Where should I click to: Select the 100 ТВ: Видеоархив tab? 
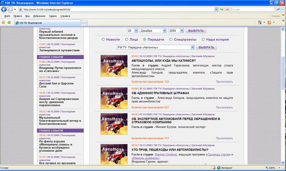pyautogui.click(x=47, y=23)
